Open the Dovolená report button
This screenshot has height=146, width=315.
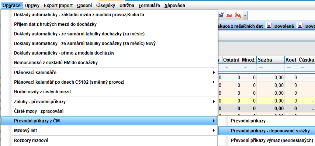point(281,26)
